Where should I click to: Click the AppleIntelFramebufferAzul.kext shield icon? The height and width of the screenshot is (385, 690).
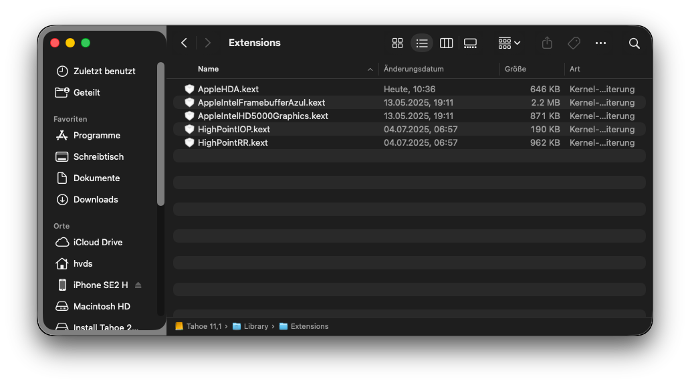pyautogui.click(x=189, y=102)
